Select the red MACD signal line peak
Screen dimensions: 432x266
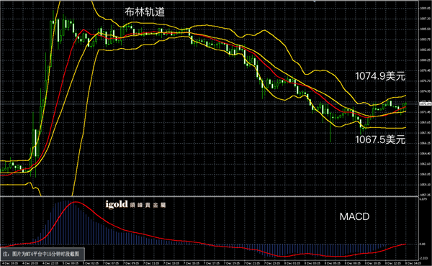pyautogui.click(x=75, y=202)
